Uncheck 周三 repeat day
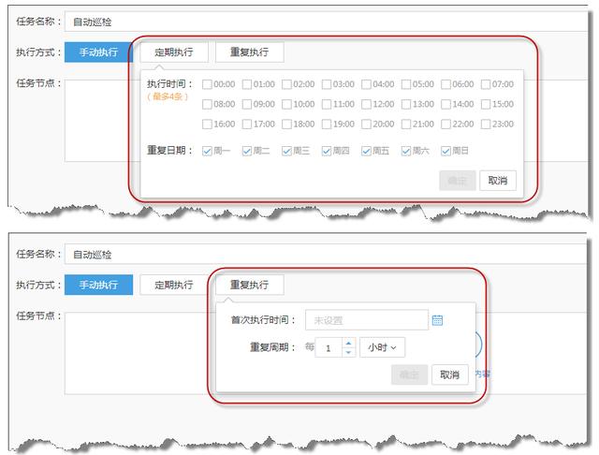The image size is (599, 455). point(286,152)
